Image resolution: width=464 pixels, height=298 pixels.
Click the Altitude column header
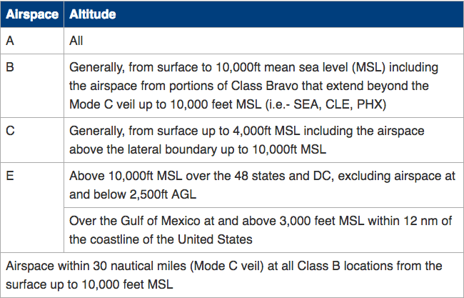94,14
